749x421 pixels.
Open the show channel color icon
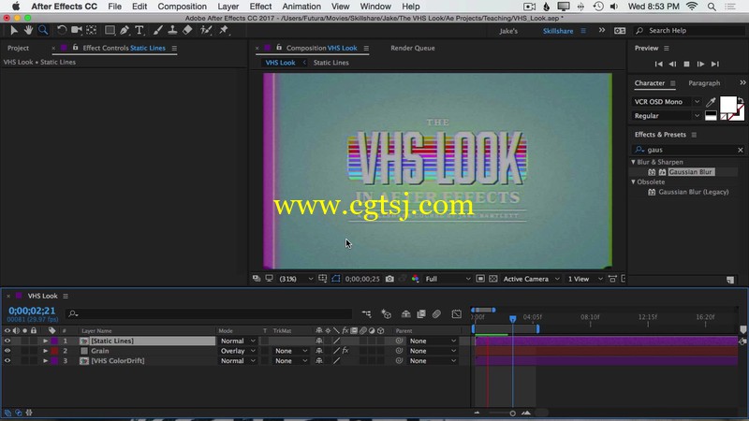coord(415,279)
